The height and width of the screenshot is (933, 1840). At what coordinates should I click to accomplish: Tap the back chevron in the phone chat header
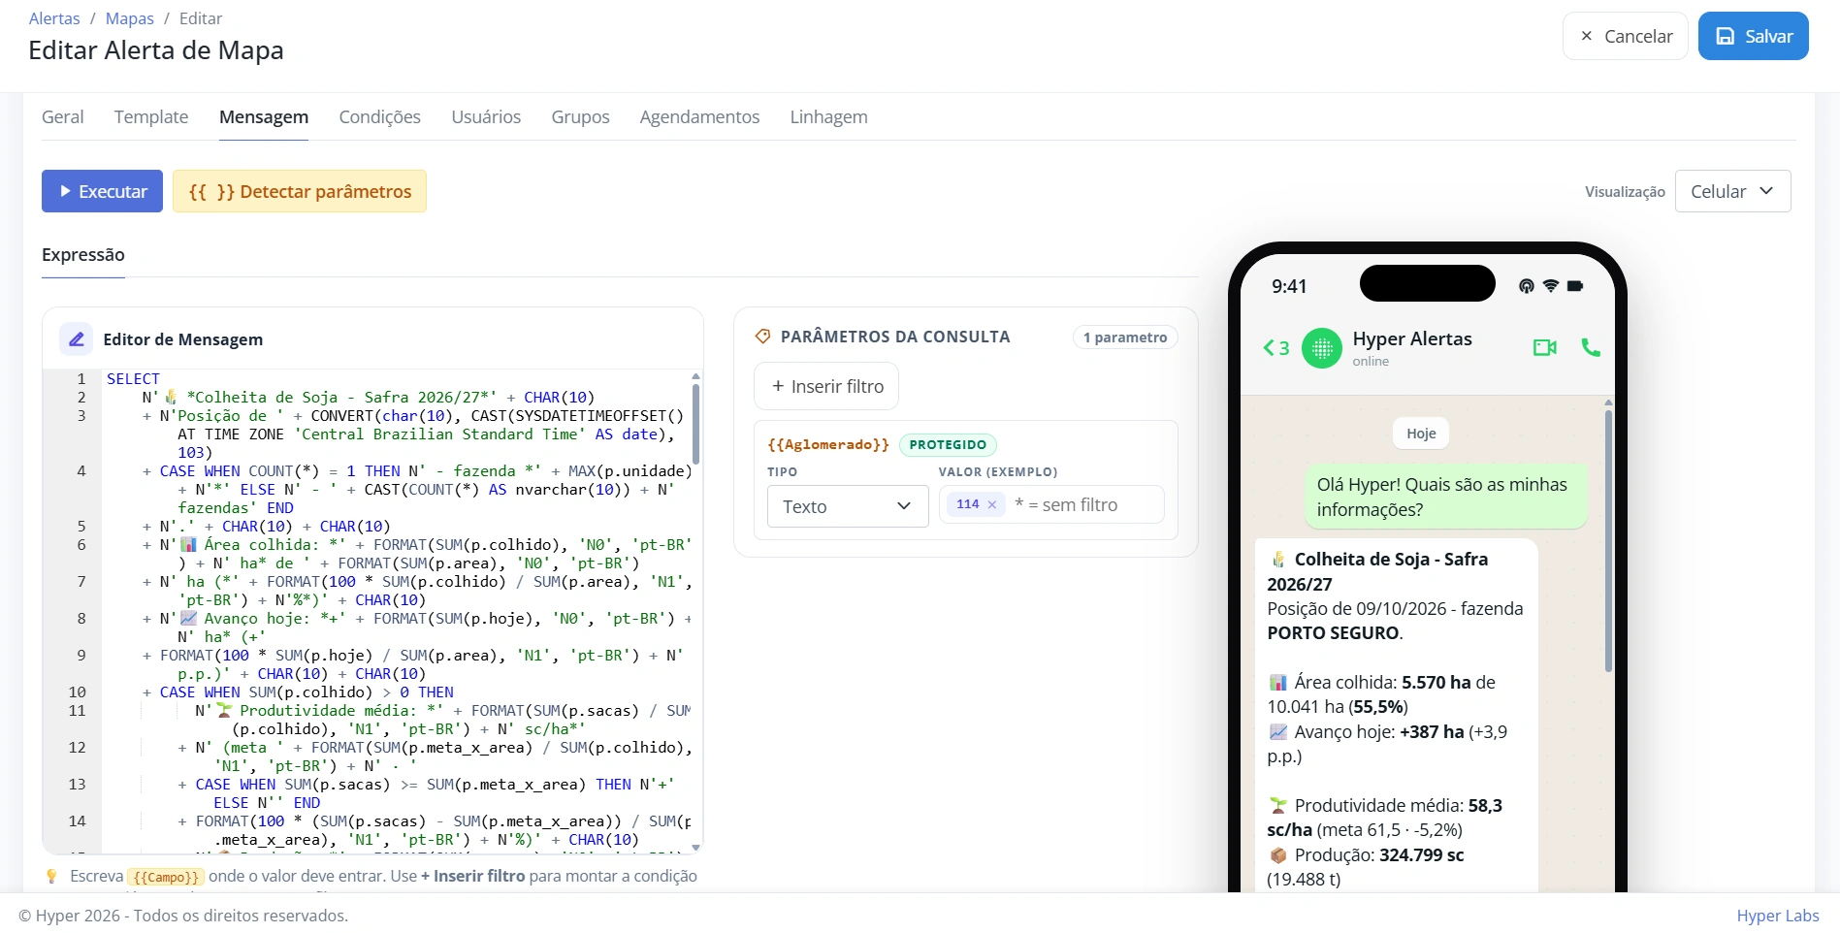pos(1269,348)
